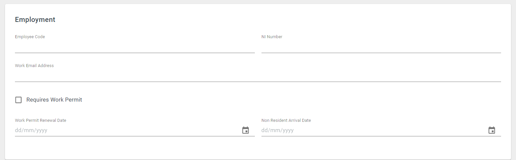Click the underline beneath Work Email Address

pyautogui.click(x=258, y=81)
